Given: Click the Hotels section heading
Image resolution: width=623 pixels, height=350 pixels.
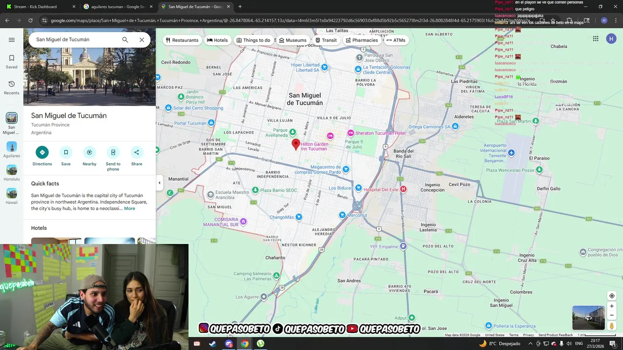Looking at the screenshot, I should pos(39,228).
